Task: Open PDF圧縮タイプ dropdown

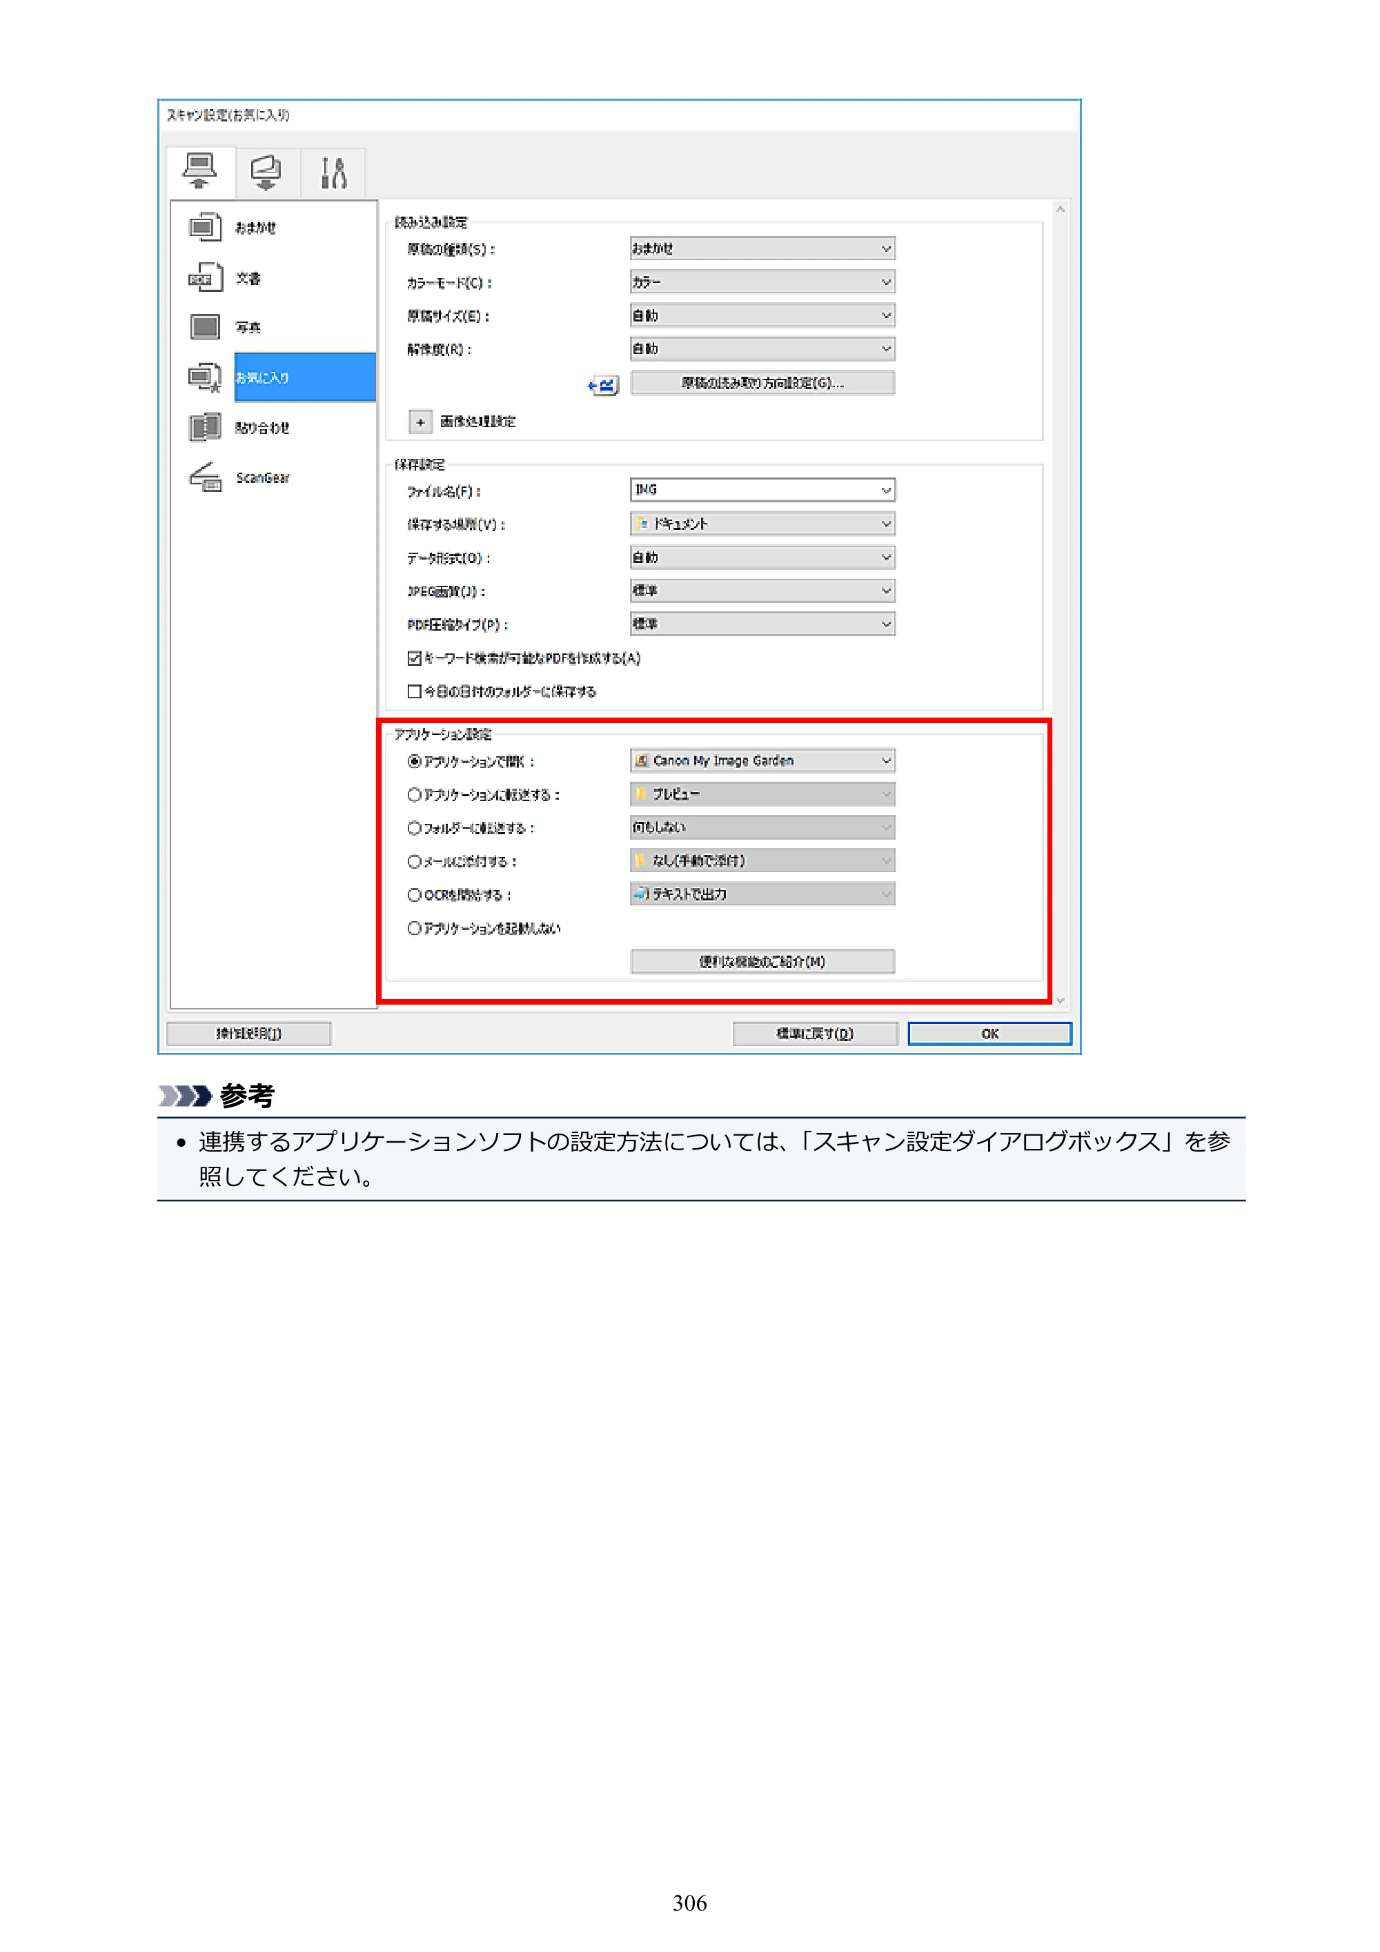Action: point(762,624)
